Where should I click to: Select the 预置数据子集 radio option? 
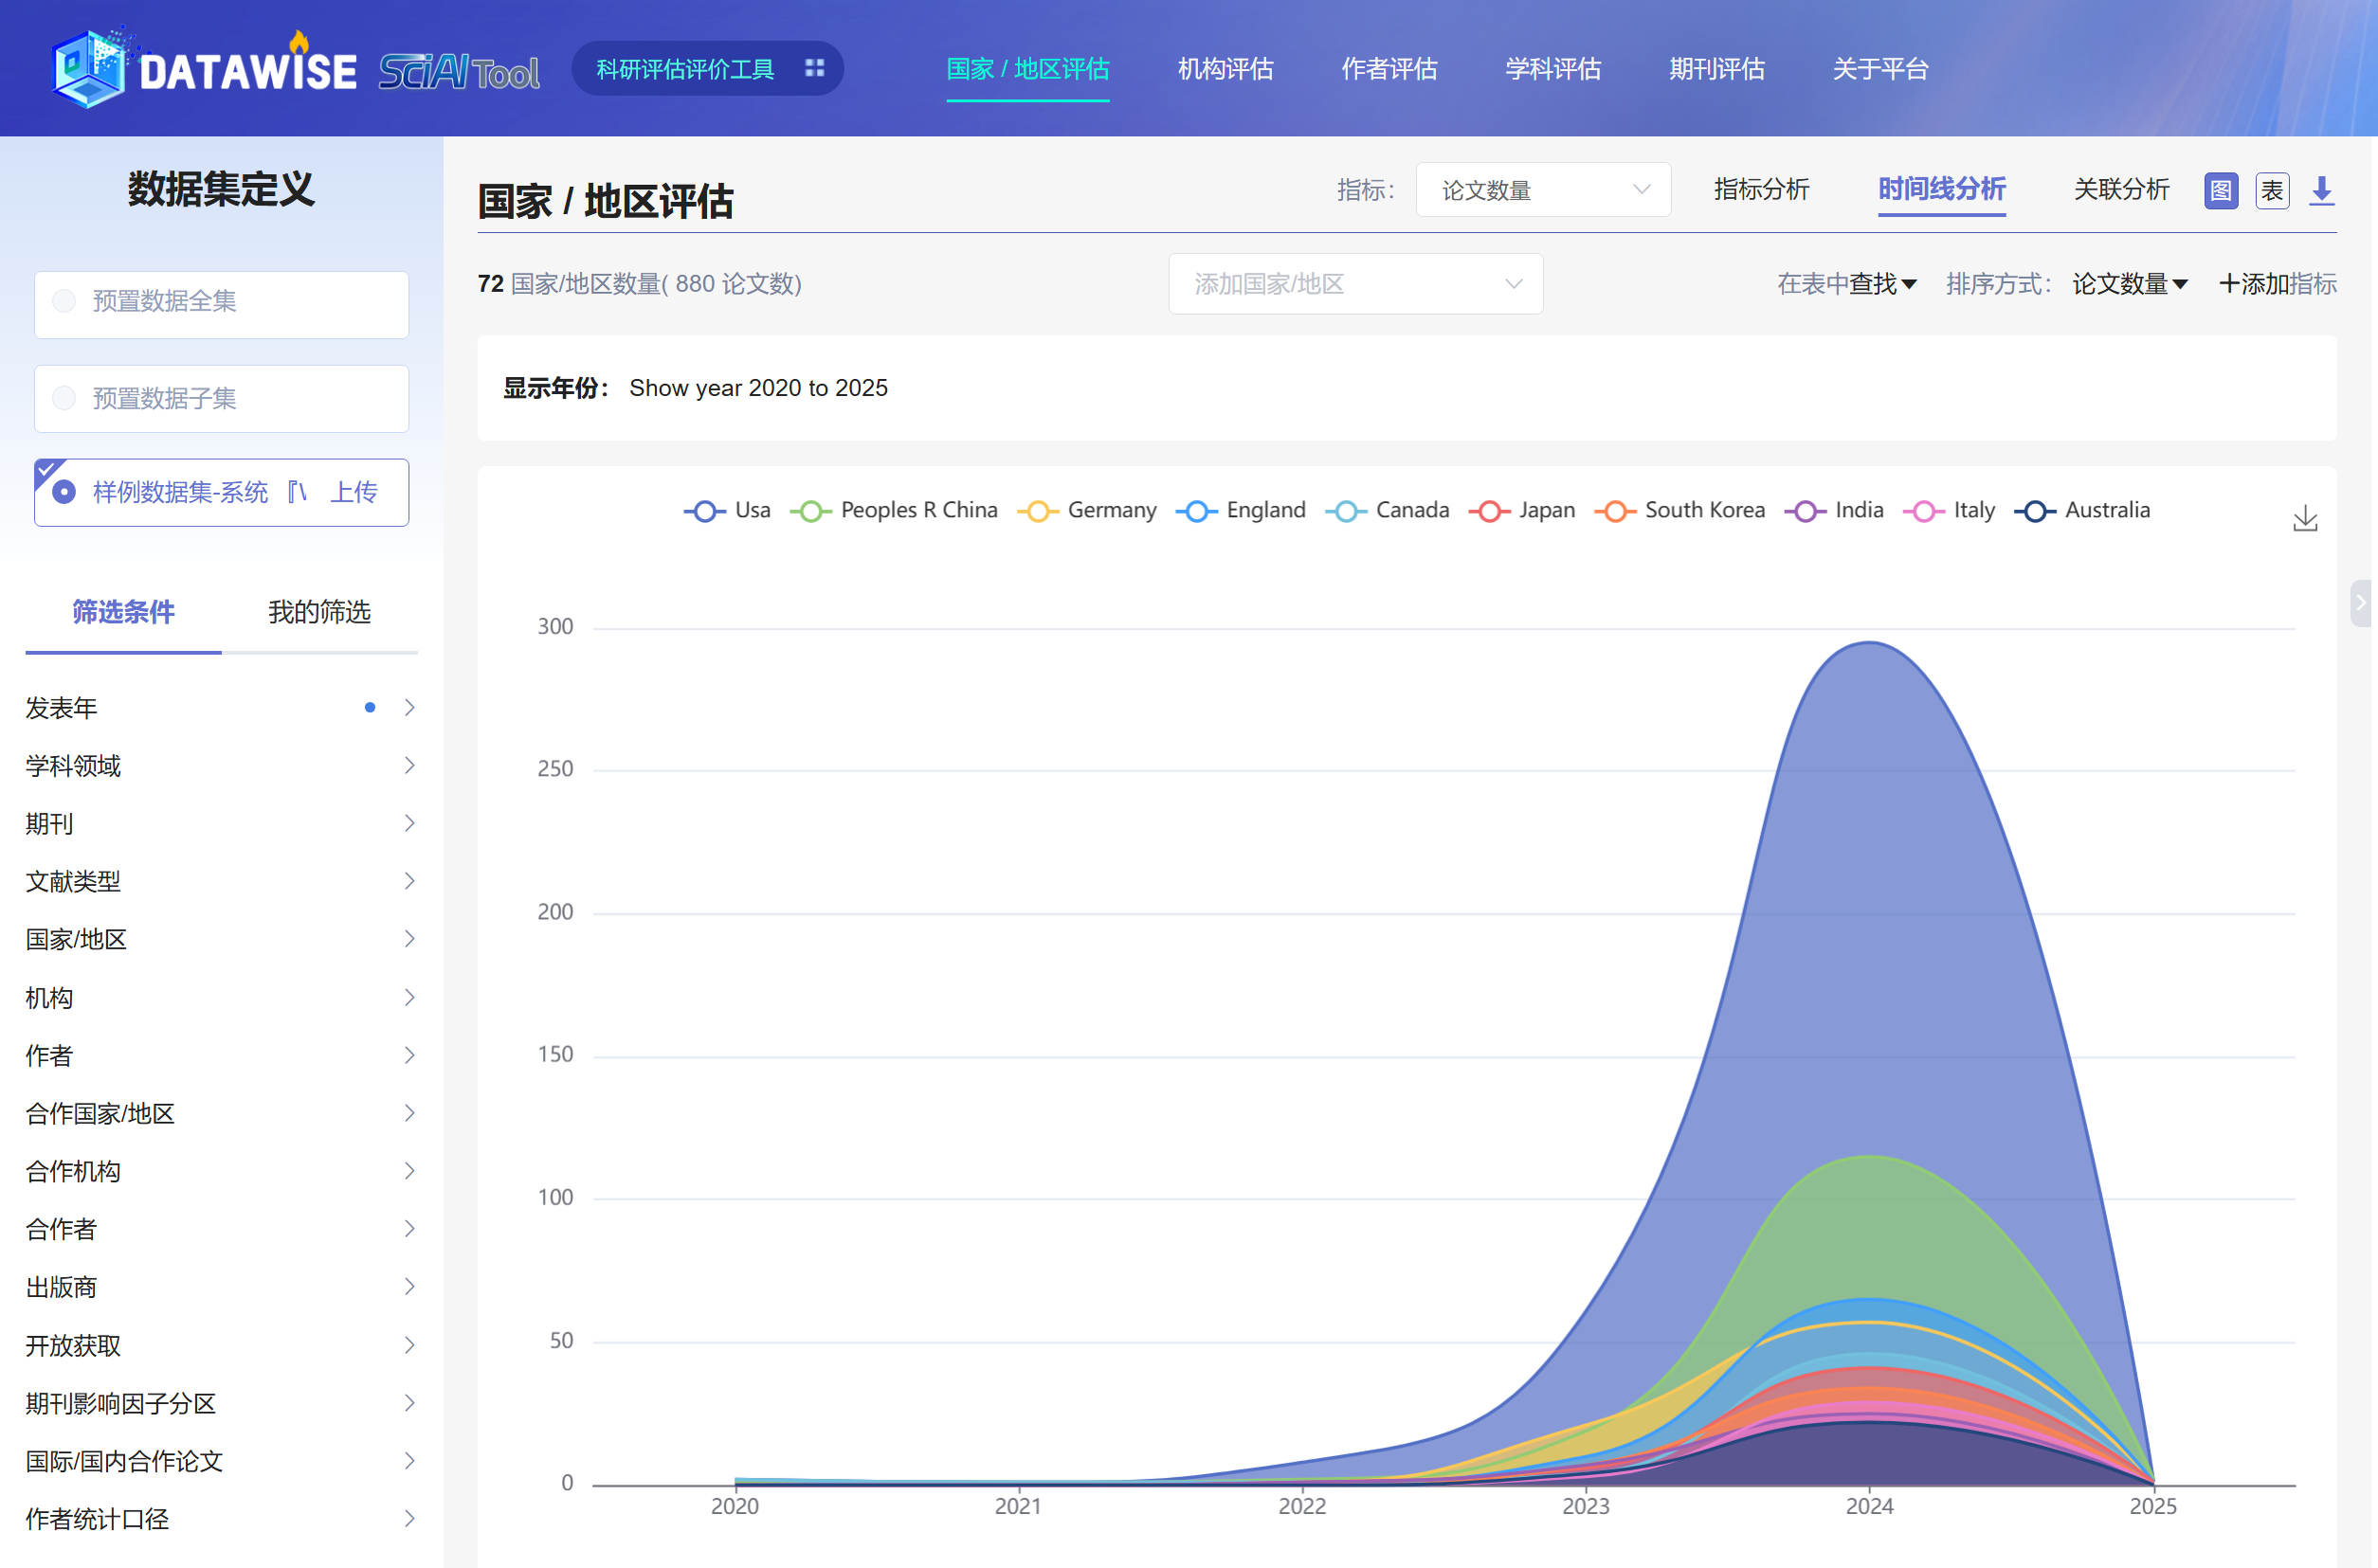tap(65, 398)
